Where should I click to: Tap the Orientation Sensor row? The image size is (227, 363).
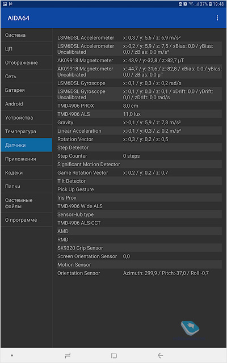[x=140, y=273]
